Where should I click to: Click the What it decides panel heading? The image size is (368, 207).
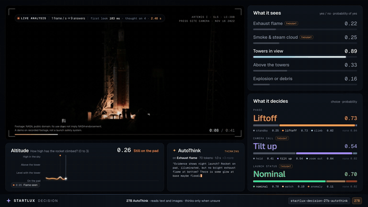point(271,101)
